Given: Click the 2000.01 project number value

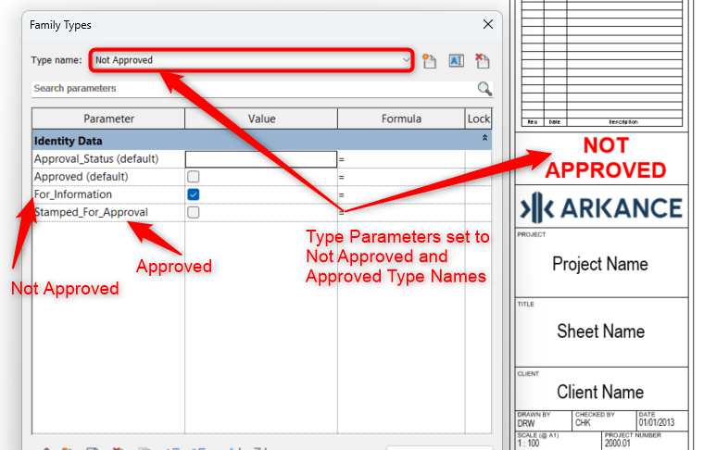Looking at the screenshot, I should pyautogui.click(x=618, y=444).
